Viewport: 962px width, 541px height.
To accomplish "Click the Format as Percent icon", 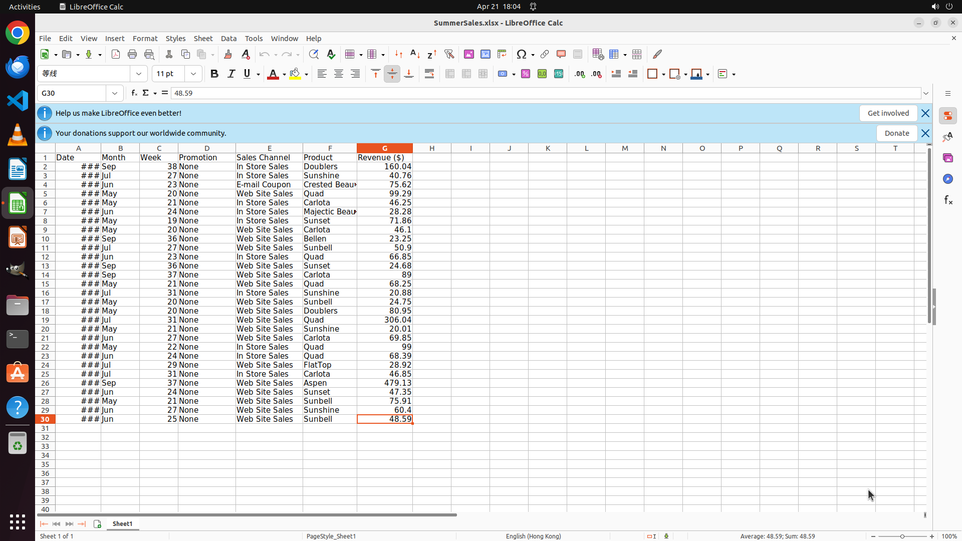I will (x=526, y=74).
